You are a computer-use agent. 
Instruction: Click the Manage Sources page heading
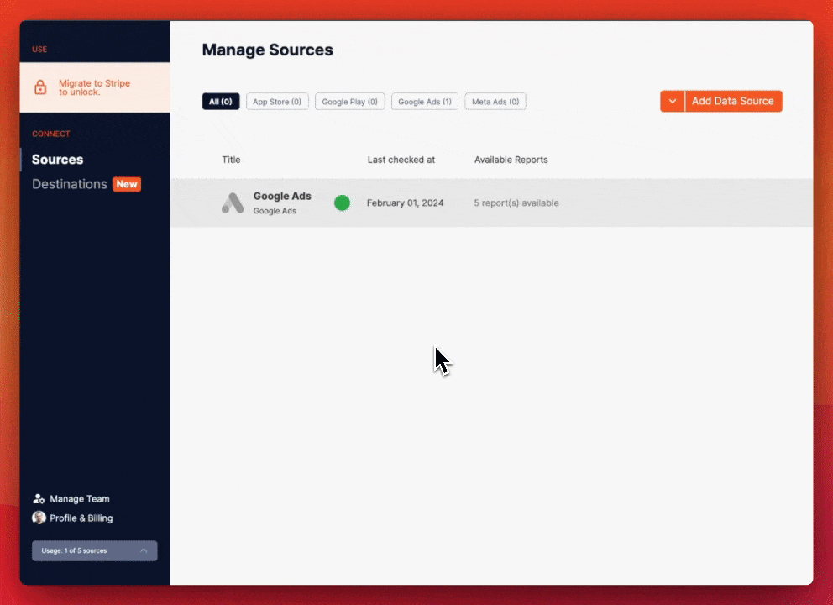coord(267,50)
